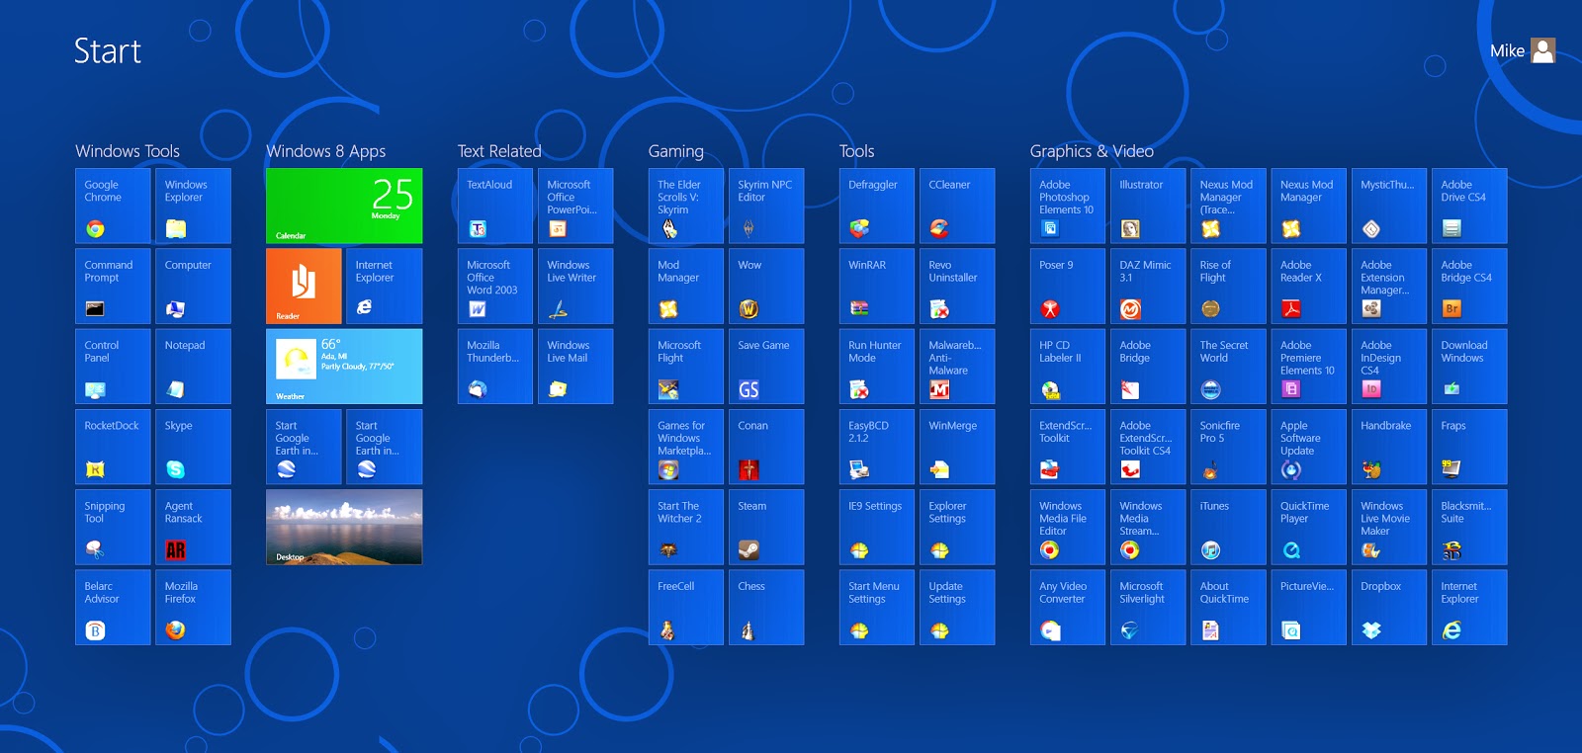Screen dimensions: 1582x753
Task: Start The Witcher 2 tile
Action: (686, 527)
